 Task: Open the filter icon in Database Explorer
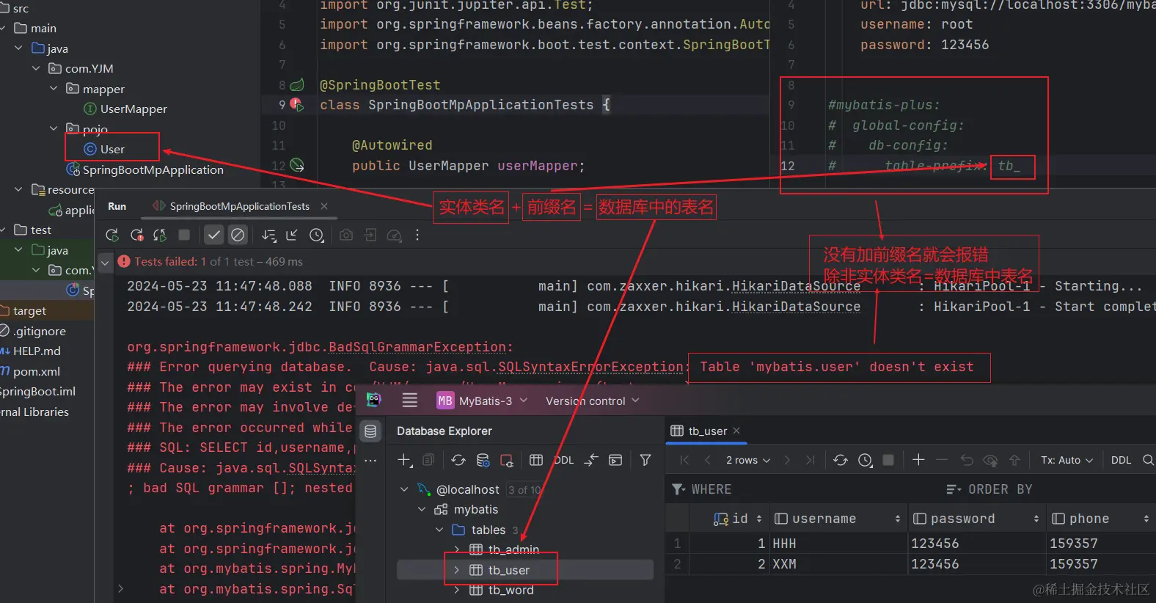[645, 460]
